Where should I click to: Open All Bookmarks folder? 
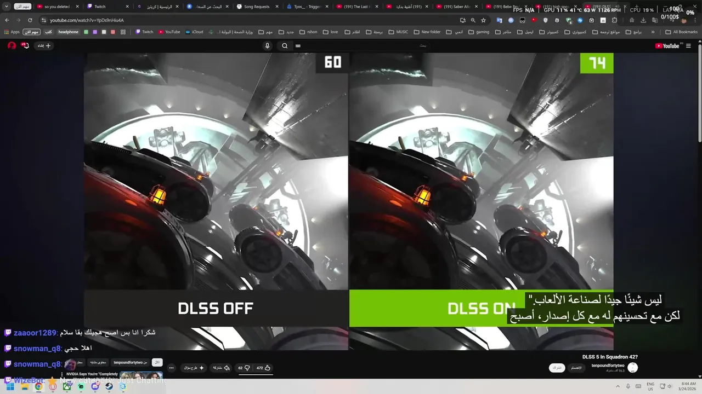(x=682, y=32)
